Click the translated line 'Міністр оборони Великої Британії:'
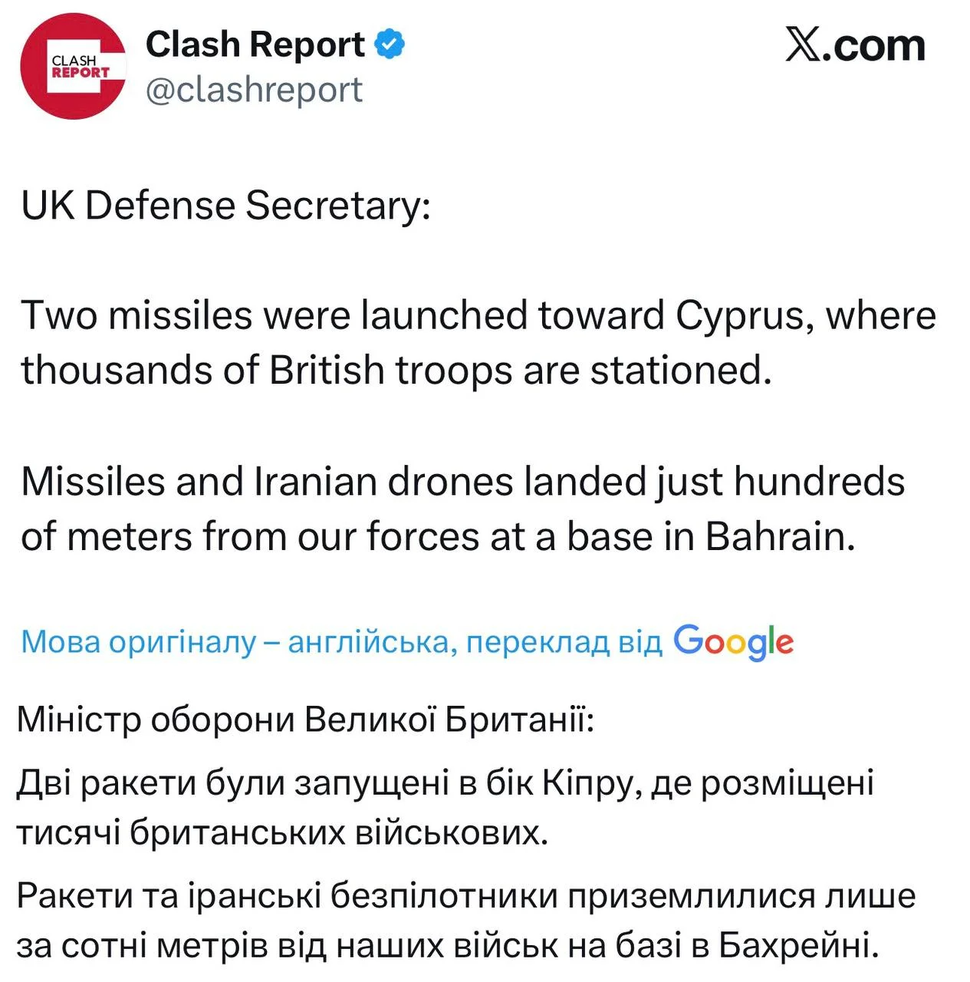 pos(305,720)
